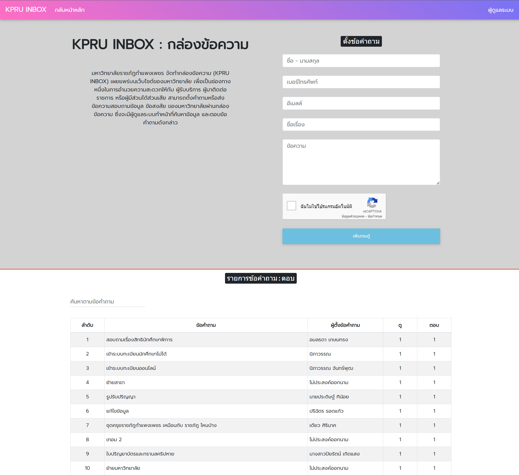Open question สอบถามเรื่องสิทธินักศึกษาพิการ
The height and width of the screenshot is (475, 519).
coord(139,340)
